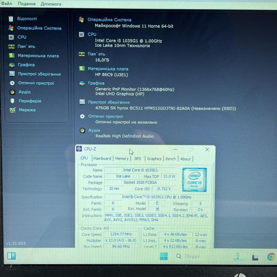Open the Допомога menu
Screen dimensions: 277x277
(51, 4)
